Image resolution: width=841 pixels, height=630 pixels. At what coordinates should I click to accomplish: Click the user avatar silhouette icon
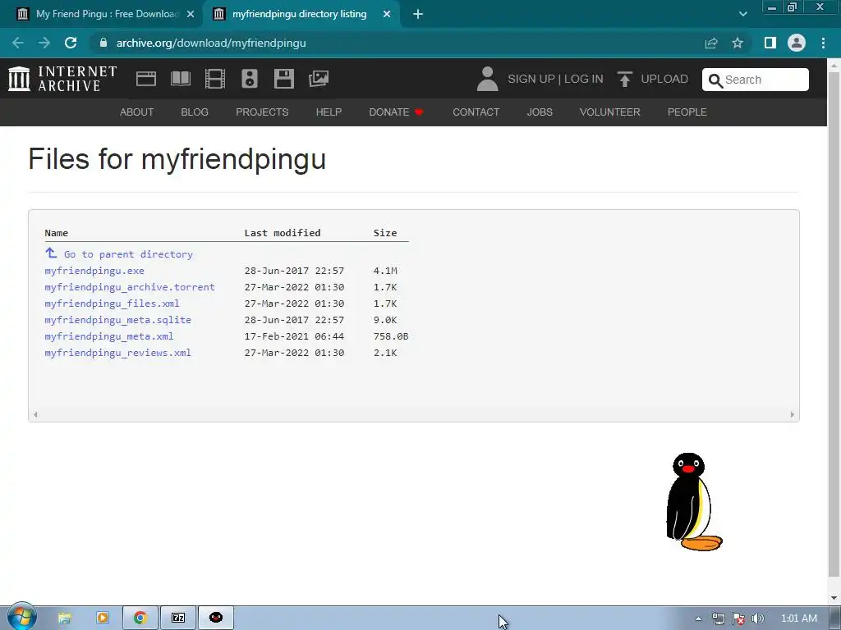(x=488, y=79)
